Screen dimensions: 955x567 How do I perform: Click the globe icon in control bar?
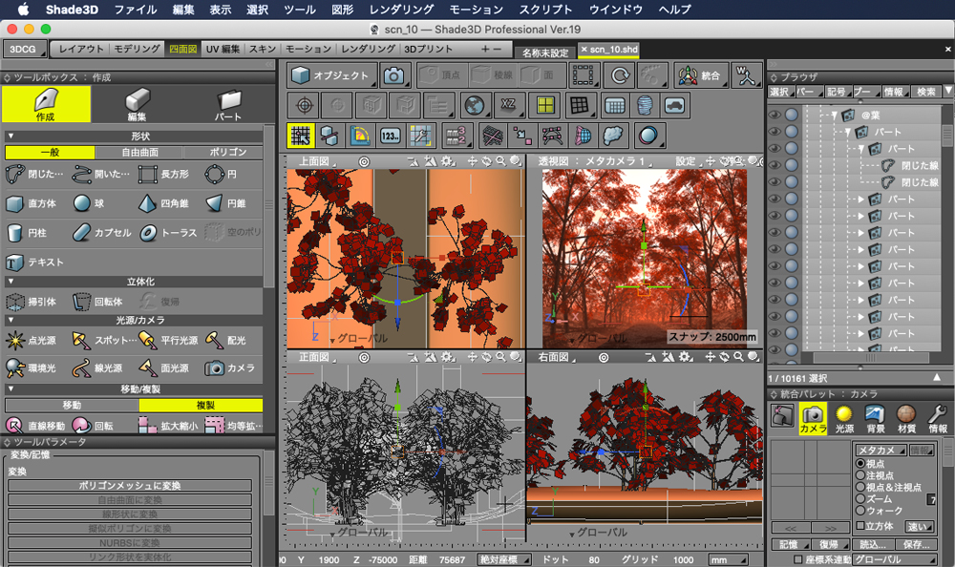(475, 106)
